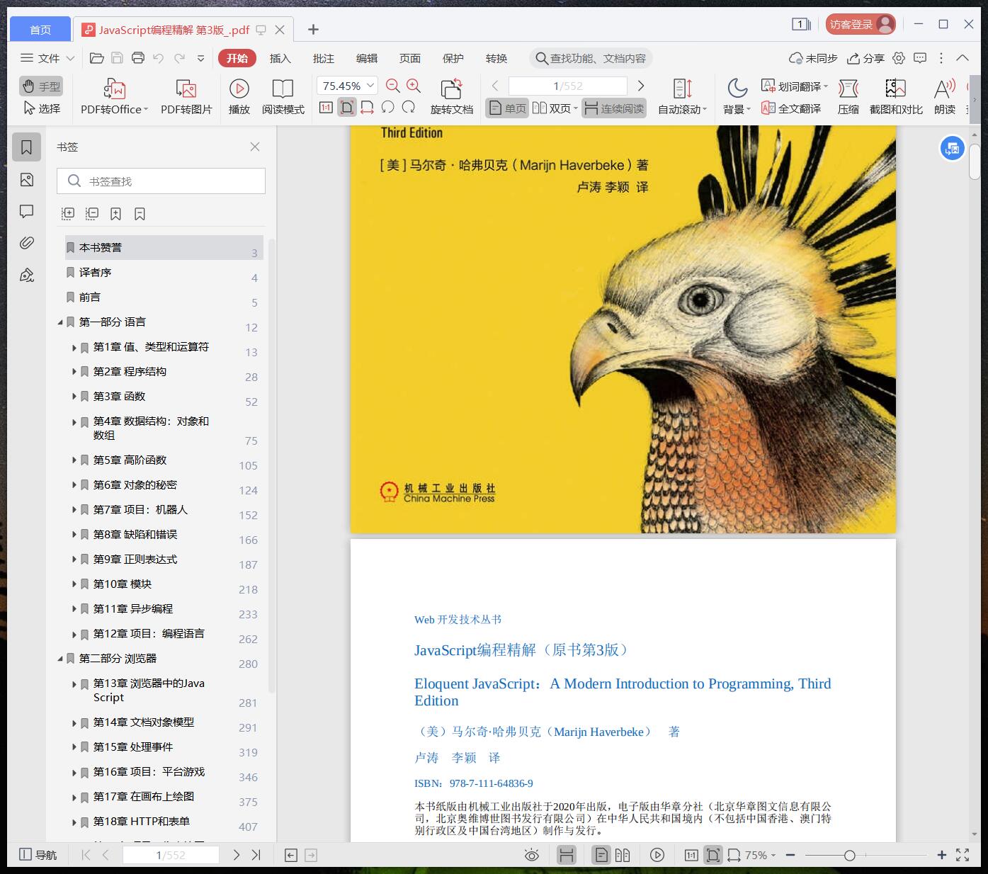Switch to the 批注 tab
988x874 pixels.
point(324,58)
